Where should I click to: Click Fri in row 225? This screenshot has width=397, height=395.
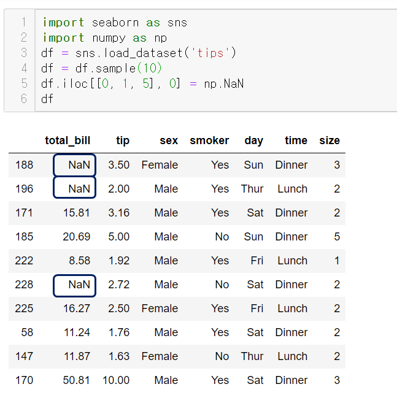[257, 309]
